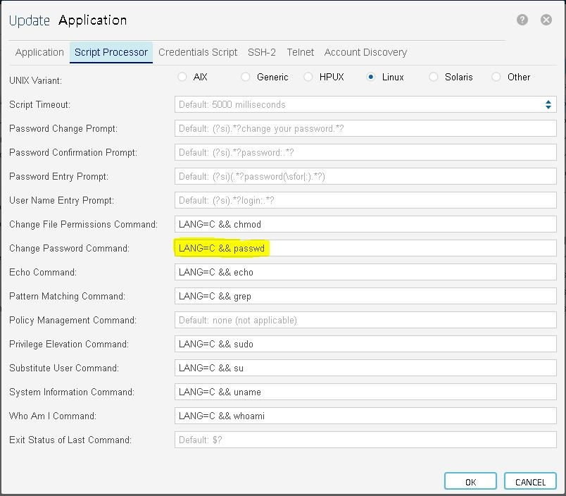Viewport: 566px width, 496px height.
Task: Select the AIX UNIX variant
Action: [182, 77]
